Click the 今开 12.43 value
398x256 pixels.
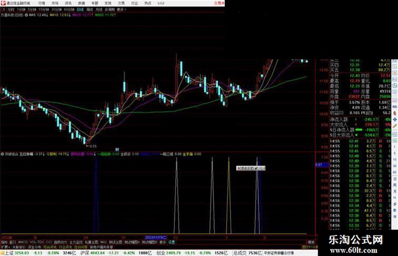pyautogui.click(x=355, y=76)
